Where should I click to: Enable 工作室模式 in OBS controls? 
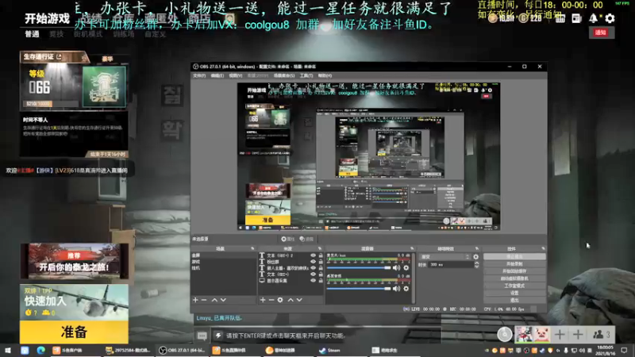[514, 286]
